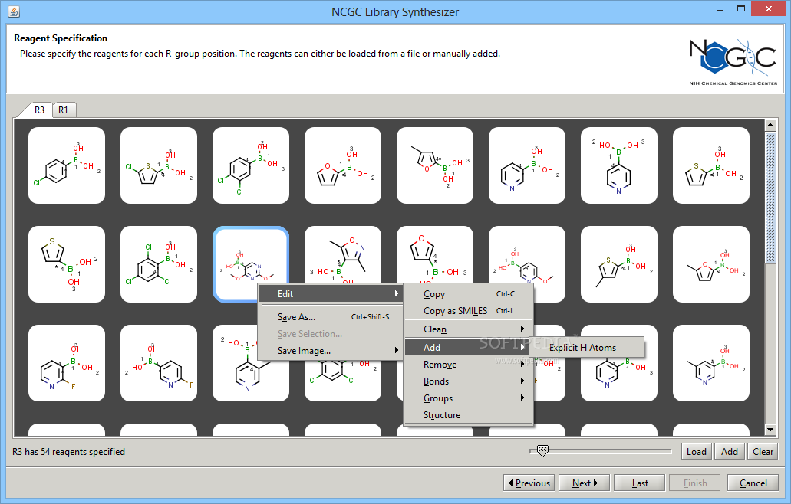The width and height of the screenshot is (791, 504).
Task: Select the dimethylisoxazole boronic acid reagent tile
Action: pyautogui.click(x=343, y=254)
